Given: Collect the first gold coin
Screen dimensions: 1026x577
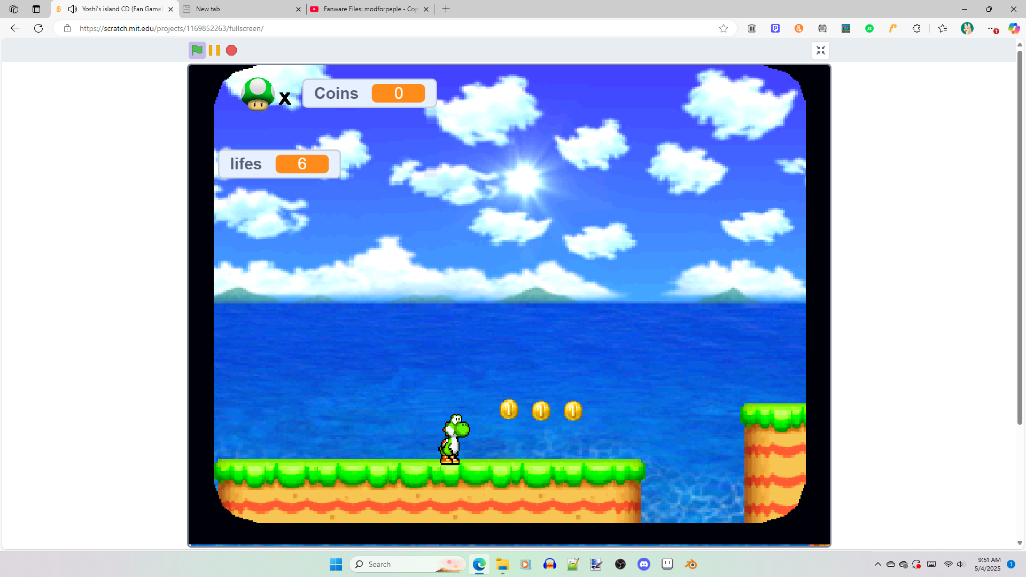Looking at the screenshot, I should [509, 410].
